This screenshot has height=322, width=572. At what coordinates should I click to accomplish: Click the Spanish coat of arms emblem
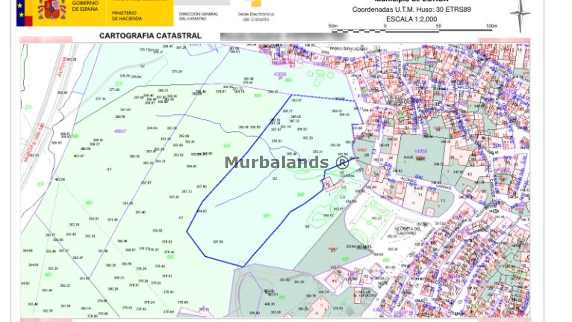click(52, 10)
